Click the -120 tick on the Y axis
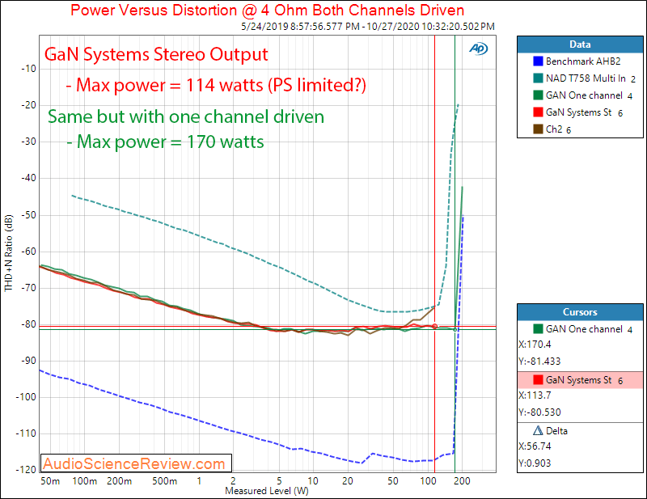 coord(26,470)
